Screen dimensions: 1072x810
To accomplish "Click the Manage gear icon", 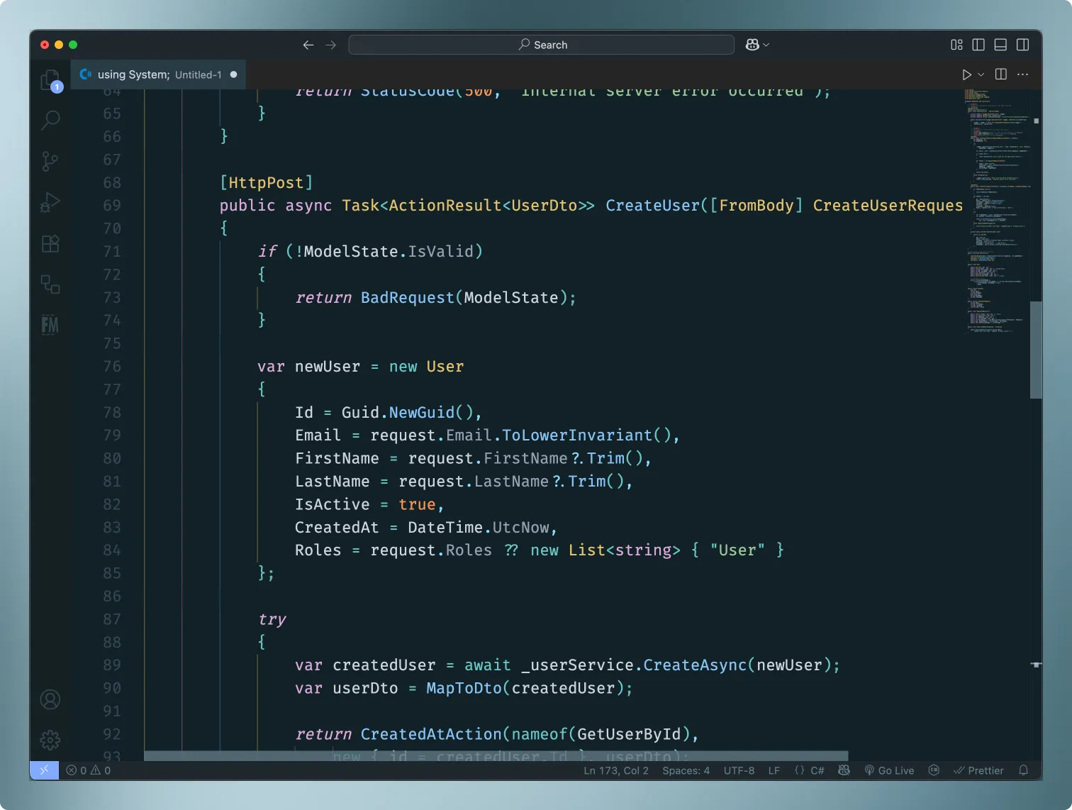I will [50, 740].
